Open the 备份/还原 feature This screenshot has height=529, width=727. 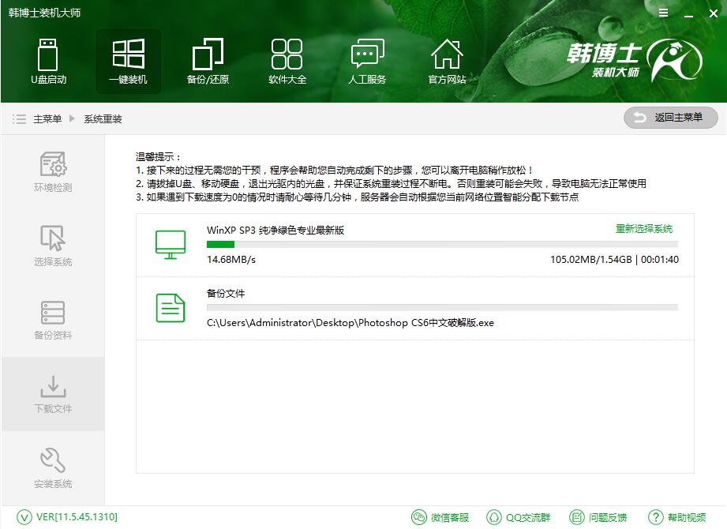coord(208,61)
